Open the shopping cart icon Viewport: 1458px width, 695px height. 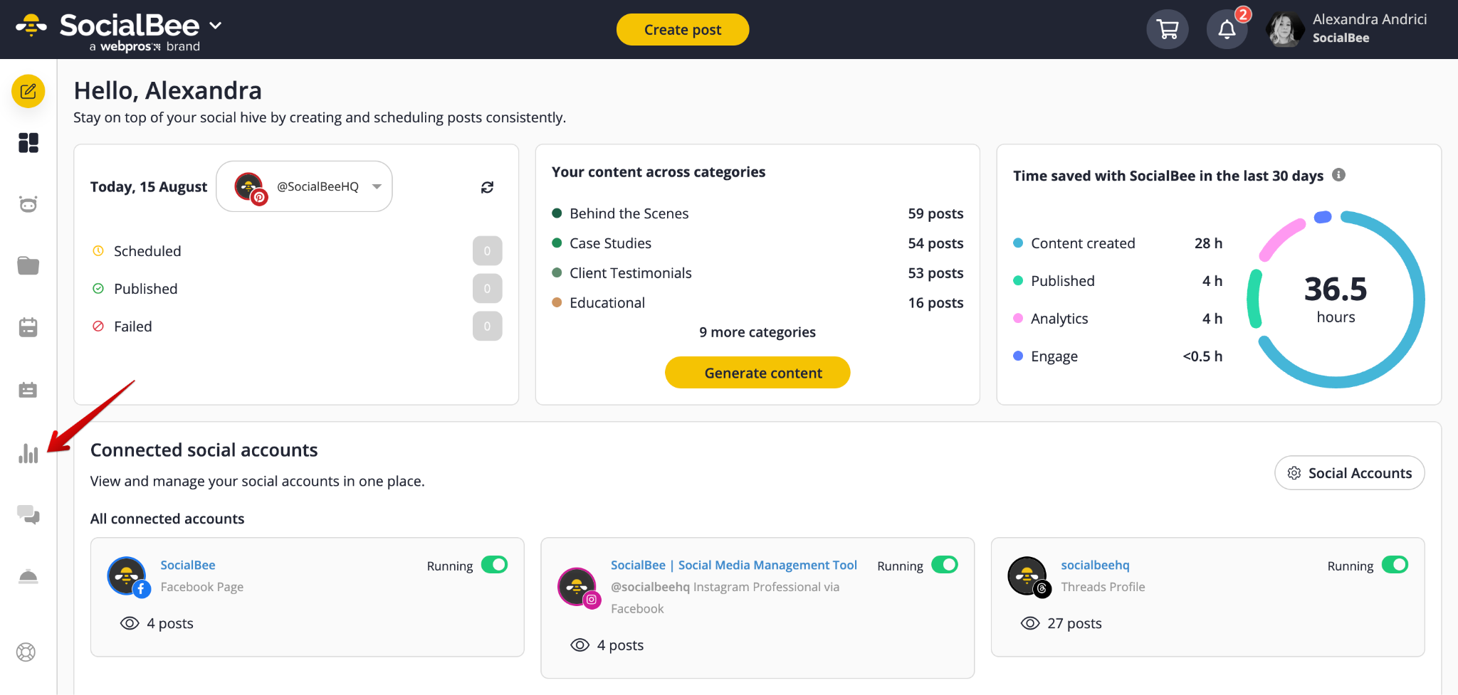click(1168, 29)
